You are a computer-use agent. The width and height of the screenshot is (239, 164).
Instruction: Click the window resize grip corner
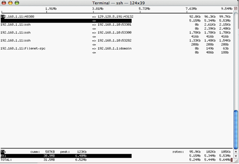click(x=236, y=161)
